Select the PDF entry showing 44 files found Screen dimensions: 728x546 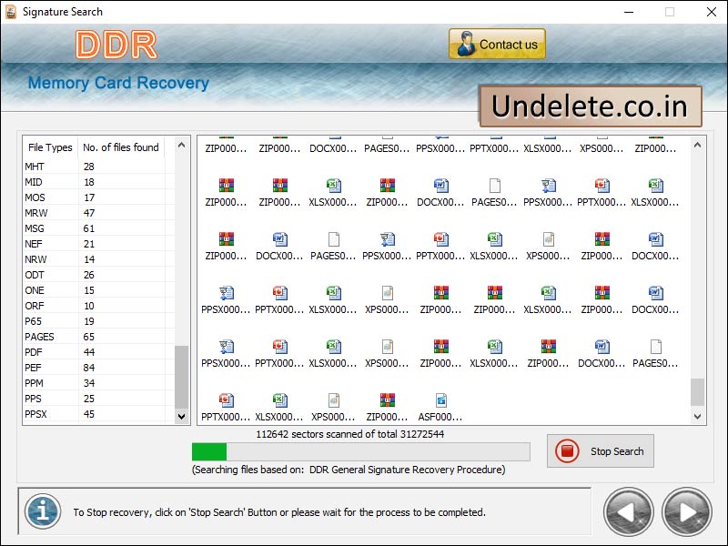tap(91, 352)
